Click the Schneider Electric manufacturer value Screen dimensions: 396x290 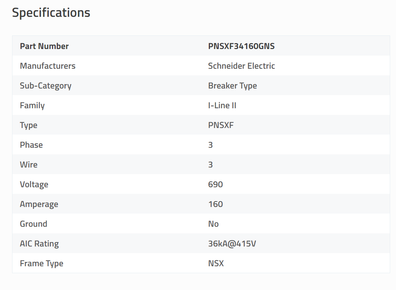tap(241, 66)
